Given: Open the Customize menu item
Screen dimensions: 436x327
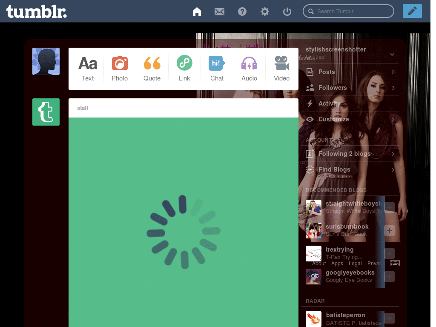Looking at the screenshot, I should [x=350, y=119].
